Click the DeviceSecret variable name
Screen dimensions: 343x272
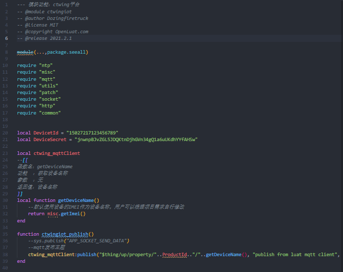tap(50, 140)
